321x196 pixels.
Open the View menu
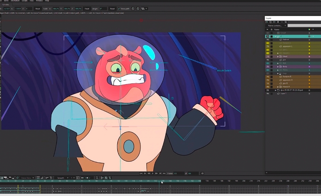(x=32, y=1)
